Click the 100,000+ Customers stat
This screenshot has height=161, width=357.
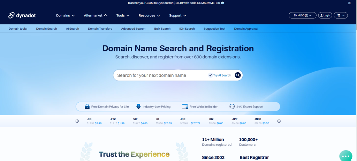[x=248, y=142]
